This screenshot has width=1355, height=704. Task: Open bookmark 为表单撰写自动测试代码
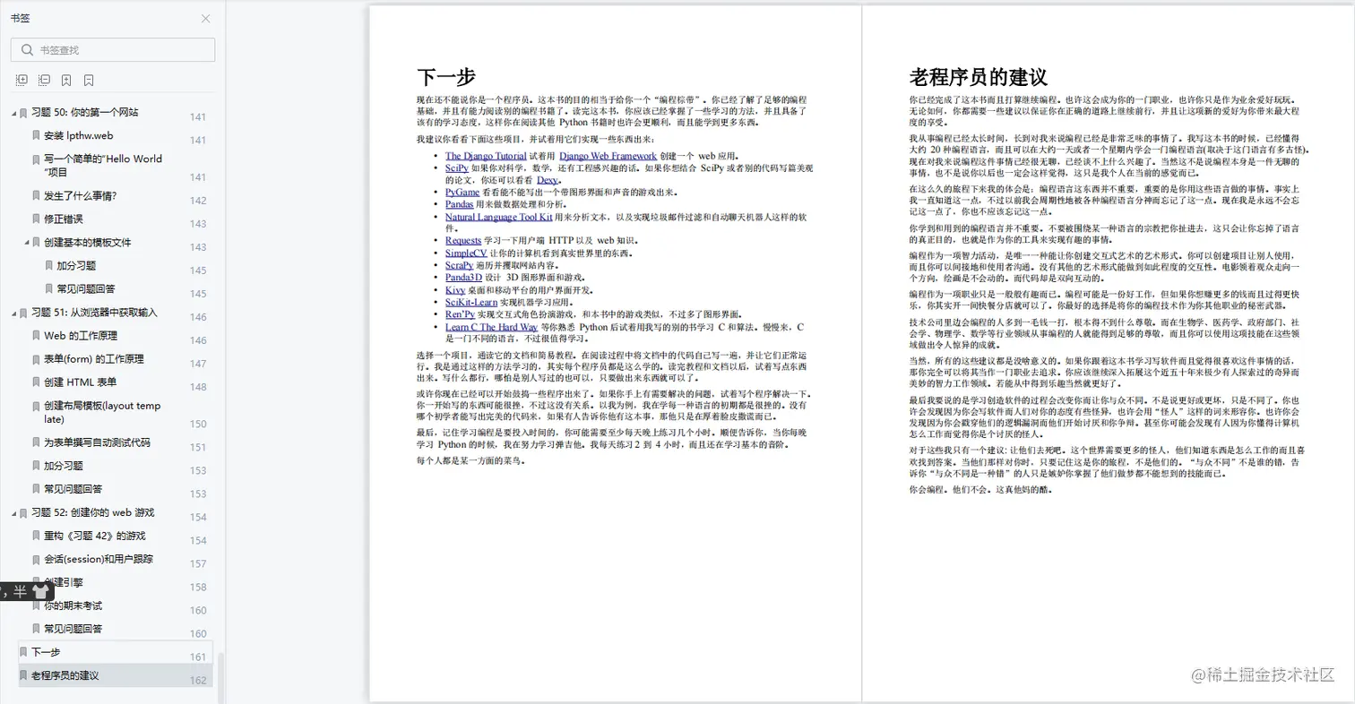click(97, 442)
